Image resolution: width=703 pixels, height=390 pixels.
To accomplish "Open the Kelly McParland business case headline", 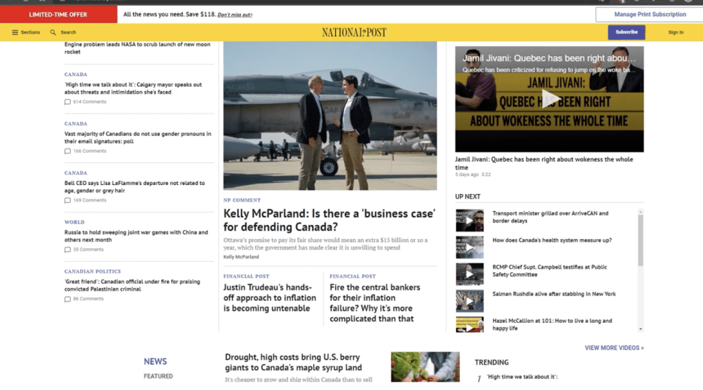I will (x=329, y=220).
